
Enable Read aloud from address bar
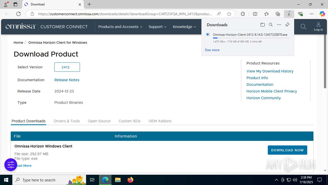[219, 14]
